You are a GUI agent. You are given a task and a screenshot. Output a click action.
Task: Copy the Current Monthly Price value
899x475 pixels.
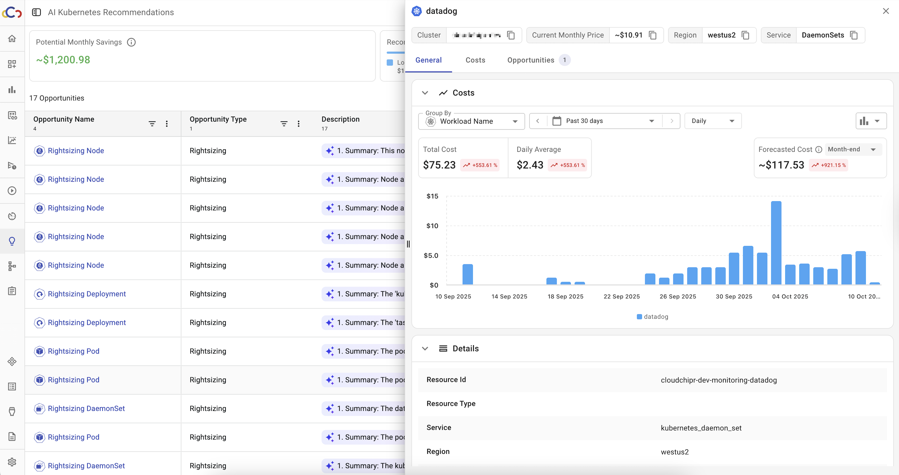[x=652, y=35]
